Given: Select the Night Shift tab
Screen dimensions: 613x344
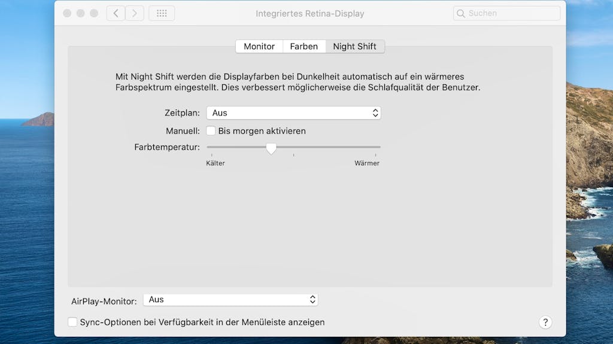Looking at the screenshot, I should (354, 47).
